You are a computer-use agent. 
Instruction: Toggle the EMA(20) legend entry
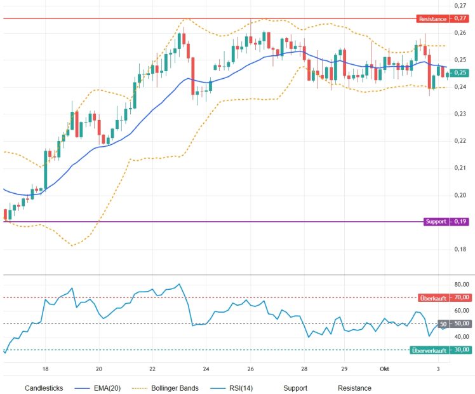point(98,388)
